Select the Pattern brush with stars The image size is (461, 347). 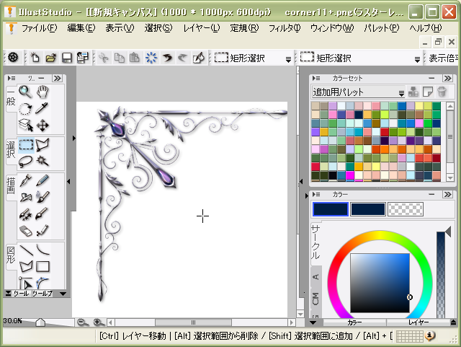point(26,214)
